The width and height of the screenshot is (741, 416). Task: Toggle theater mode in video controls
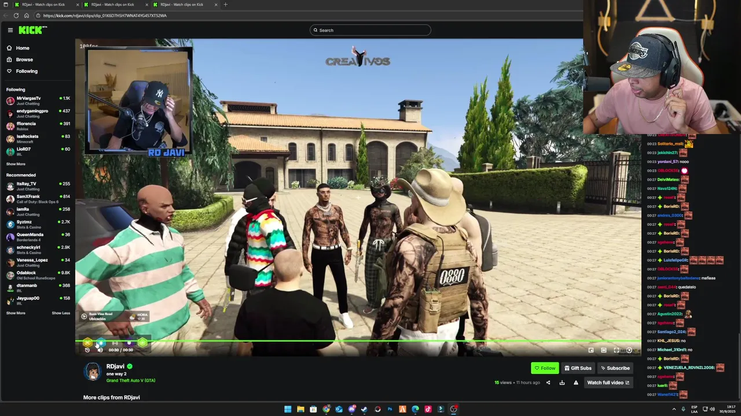pyautogui.click(x=604, y=350)
